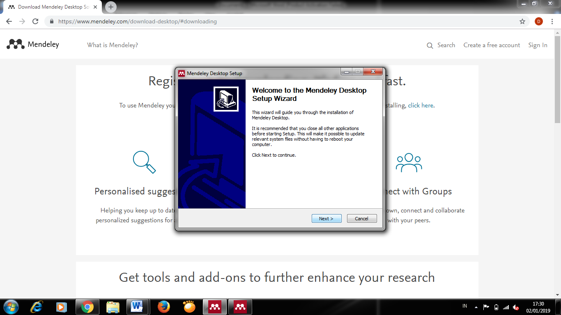
Task: Click Next in Mendeley setup wizard
Action: pos(326,219)
